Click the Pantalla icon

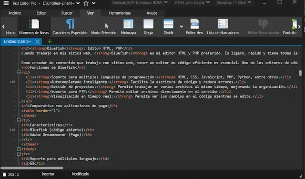[x=295, y=24]
